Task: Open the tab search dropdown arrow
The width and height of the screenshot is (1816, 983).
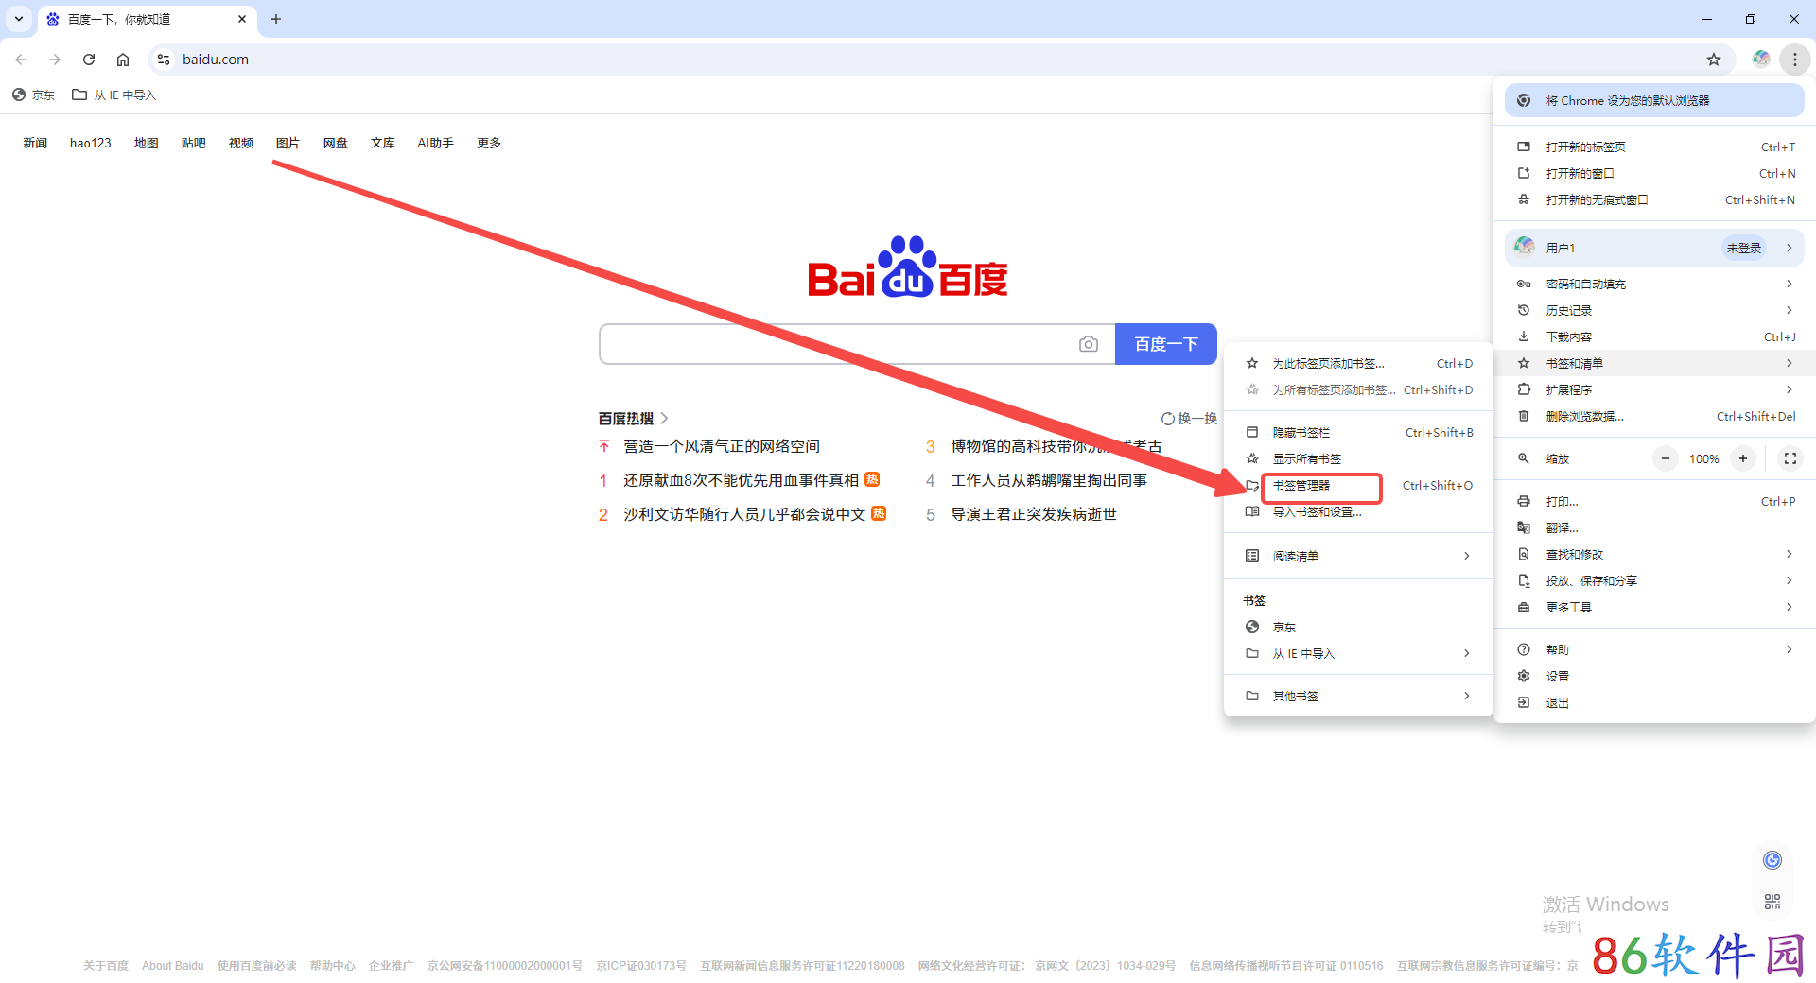Action: click(x=19, y=19)
